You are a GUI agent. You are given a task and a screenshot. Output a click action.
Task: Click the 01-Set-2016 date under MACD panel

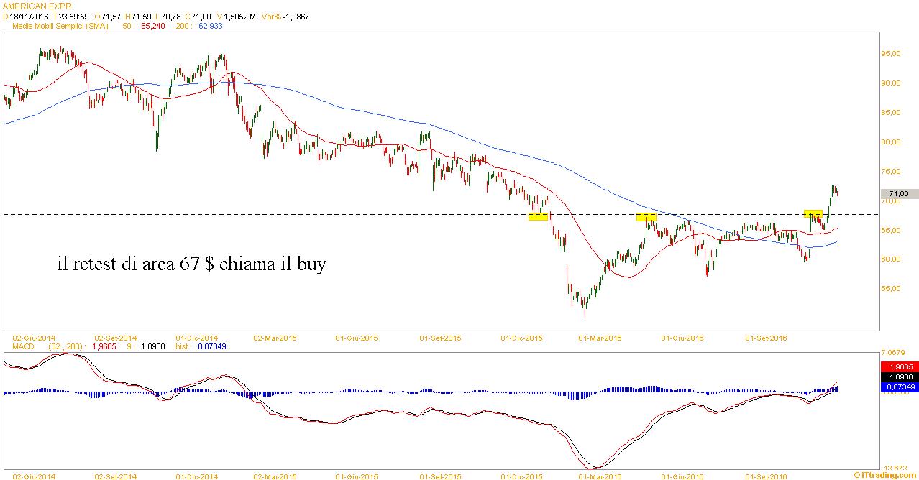pos(767,476)
